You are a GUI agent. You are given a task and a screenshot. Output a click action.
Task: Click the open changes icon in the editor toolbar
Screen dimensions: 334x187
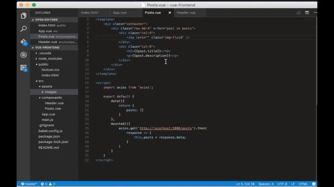click(299, 12)
